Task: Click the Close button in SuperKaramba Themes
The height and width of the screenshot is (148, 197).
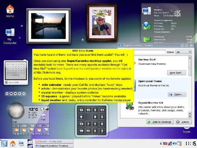Action: (183, 122)
